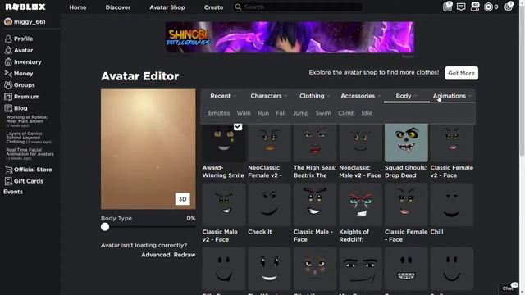Open the Gift Cards icon
525x295 pixels.
click(x=8, y=181)
